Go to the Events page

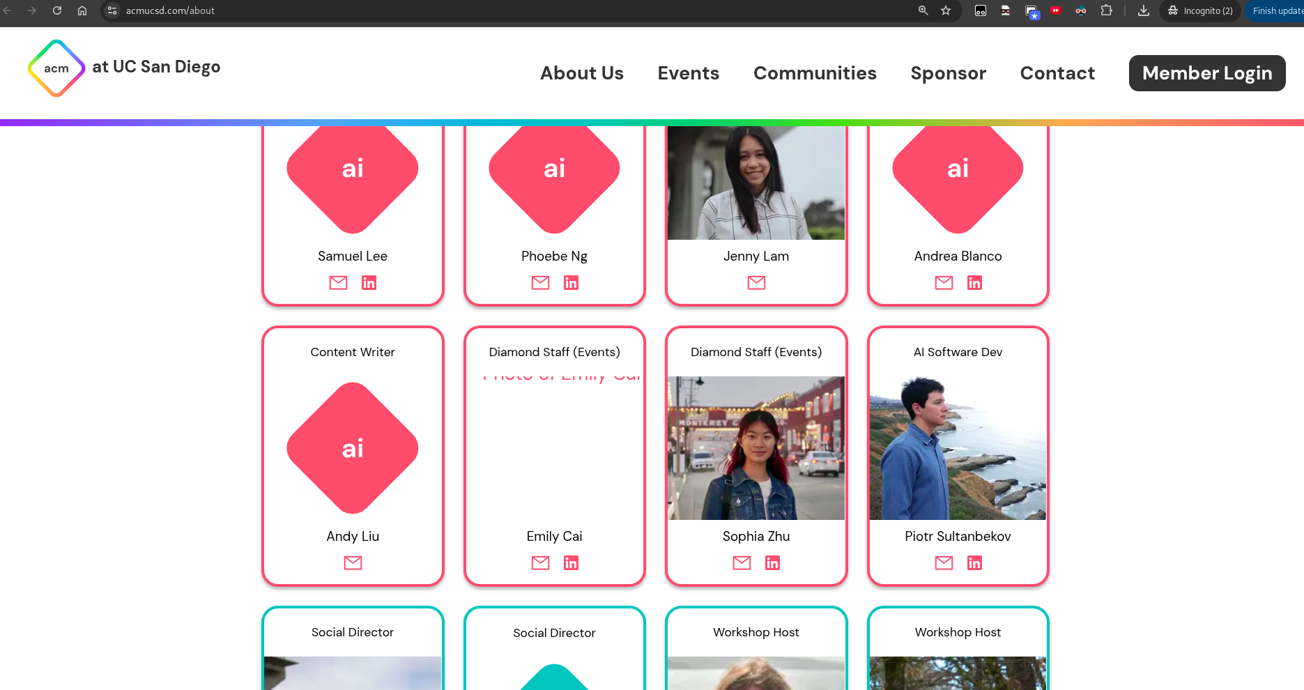[688, 73]
